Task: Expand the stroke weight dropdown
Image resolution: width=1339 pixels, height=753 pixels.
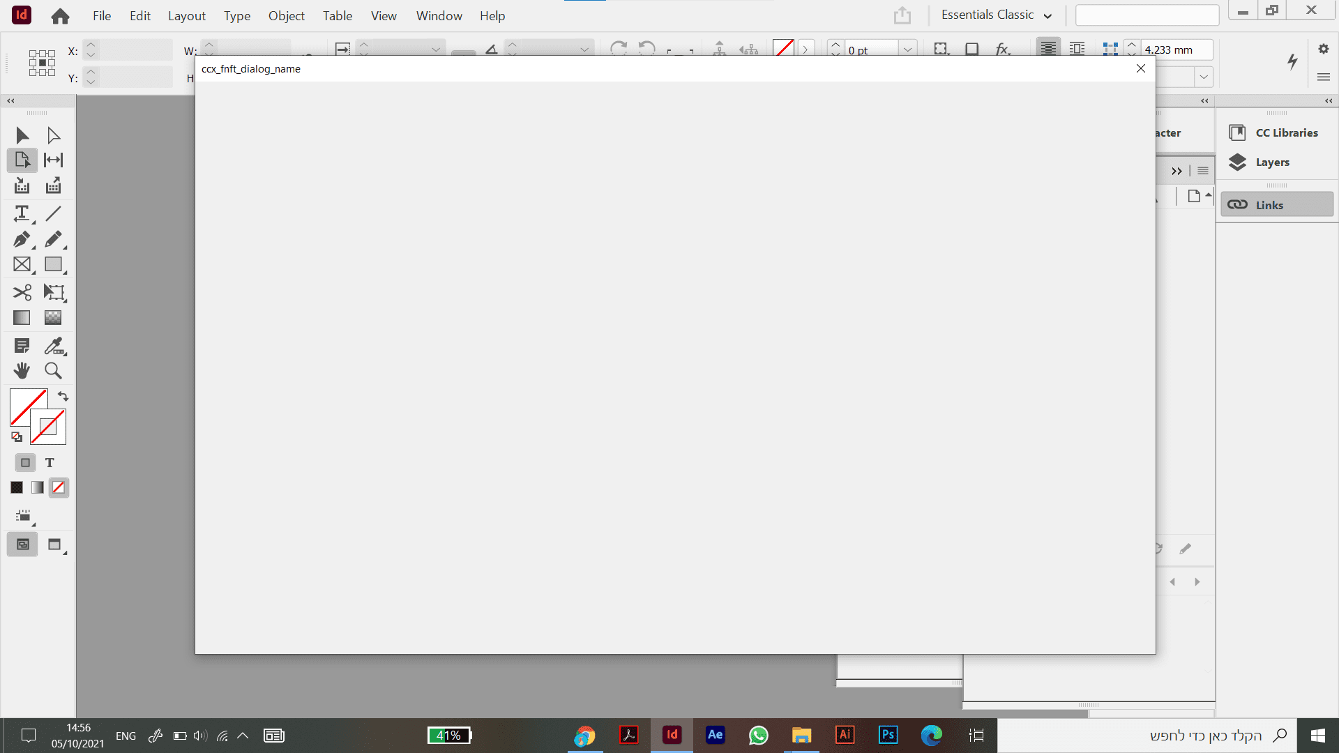Action: tap(907, 50)
